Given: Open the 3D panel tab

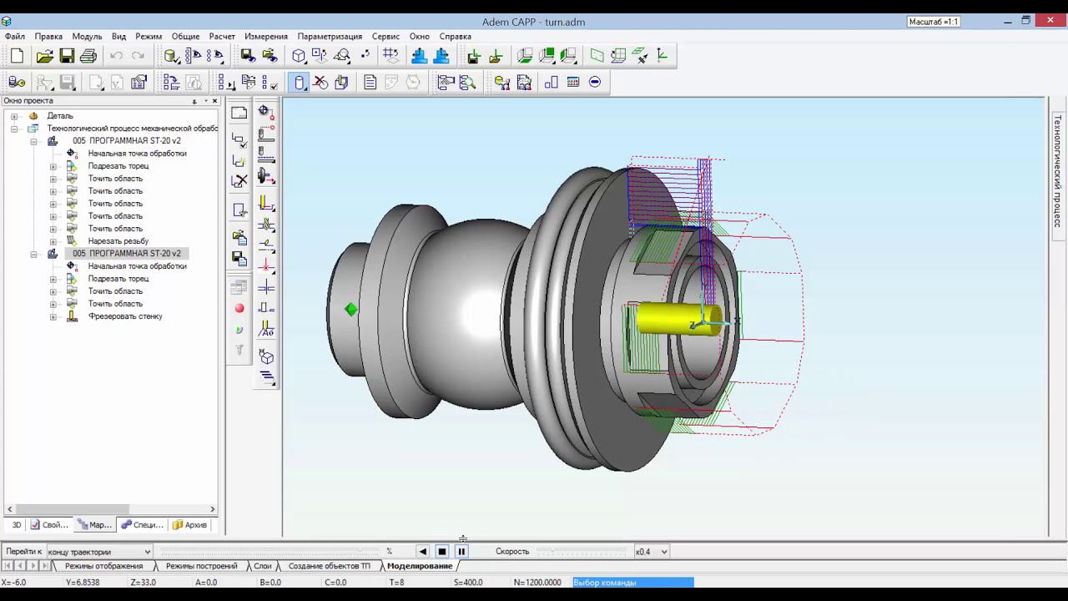Looking at the screenshot, I should click(x=16, y=525).
